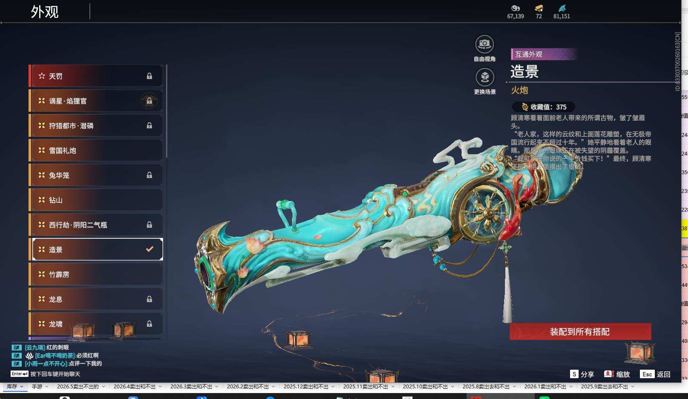Open dropdown arrow on 2025.10卖出和不出 tab
Viewport: 688px width, 399px height.
coord(452,387)
